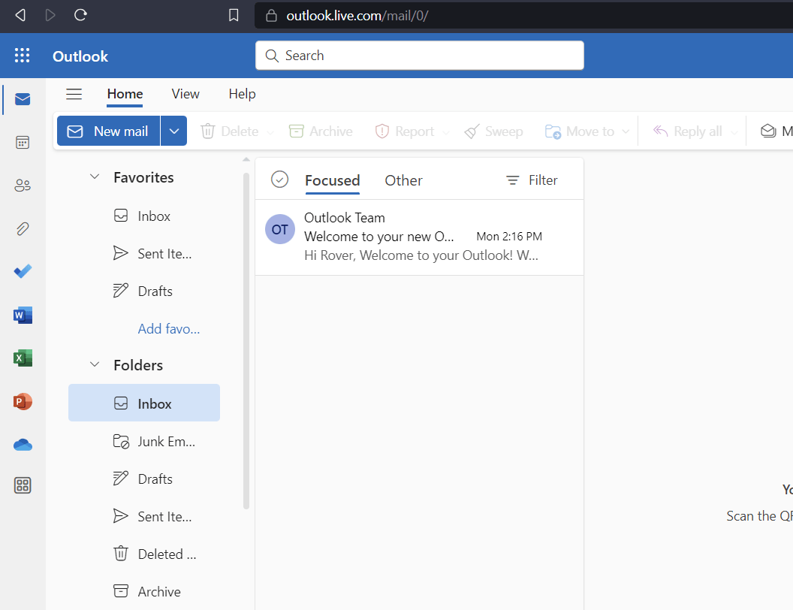The image size is (793, 610).
Task: Open the New mail dropdown arrow
Action: [x=173, y=130]
